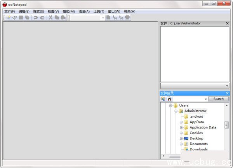Click the Paste icon in toolbar
The height and width of the screenshot is (168, 233).
[63, 18]
